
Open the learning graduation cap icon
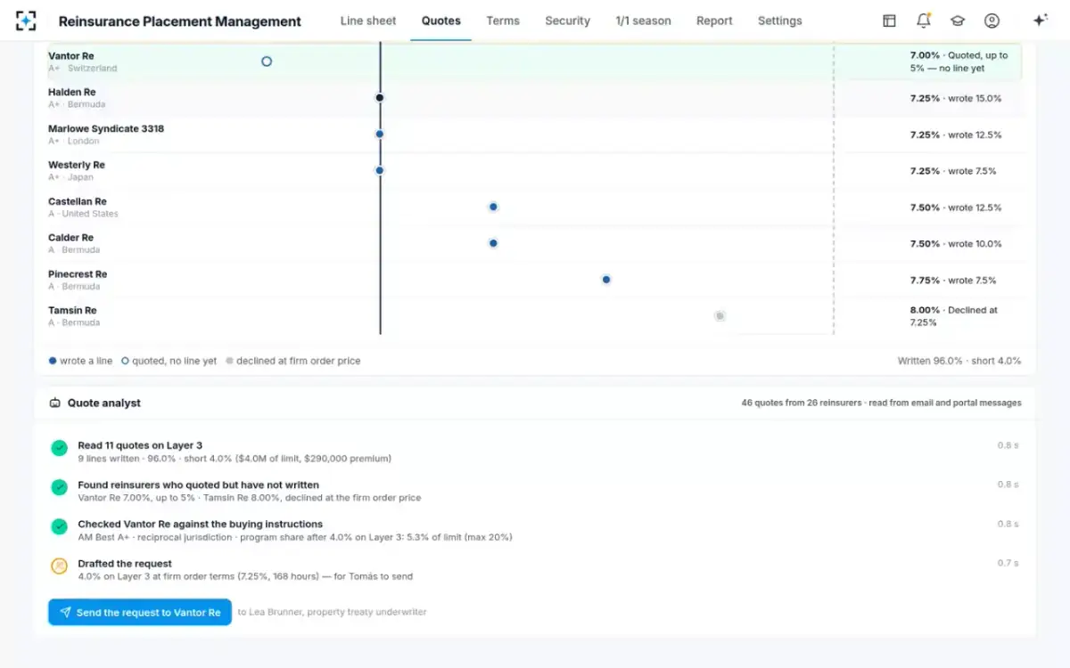pos(958,20)
